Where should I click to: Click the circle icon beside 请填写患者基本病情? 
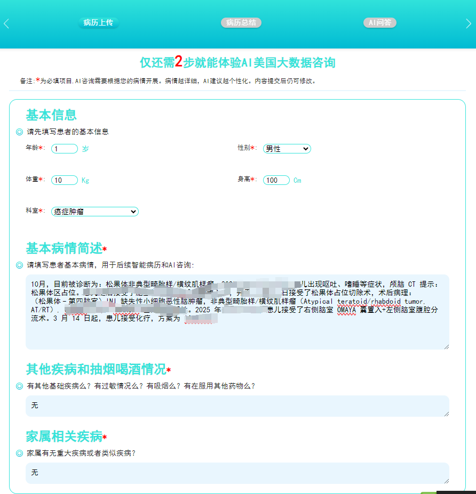coord(19,265)
